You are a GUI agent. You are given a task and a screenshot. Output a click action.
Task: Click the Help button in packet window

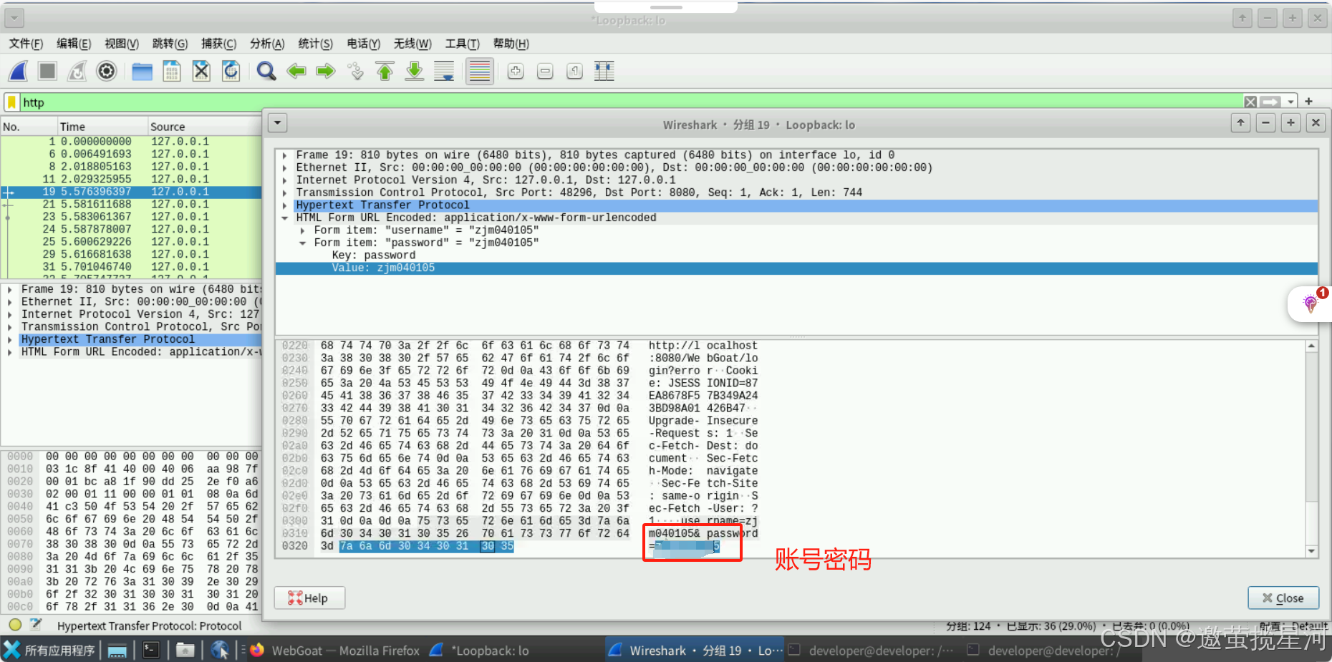click(x=309, y=598)
